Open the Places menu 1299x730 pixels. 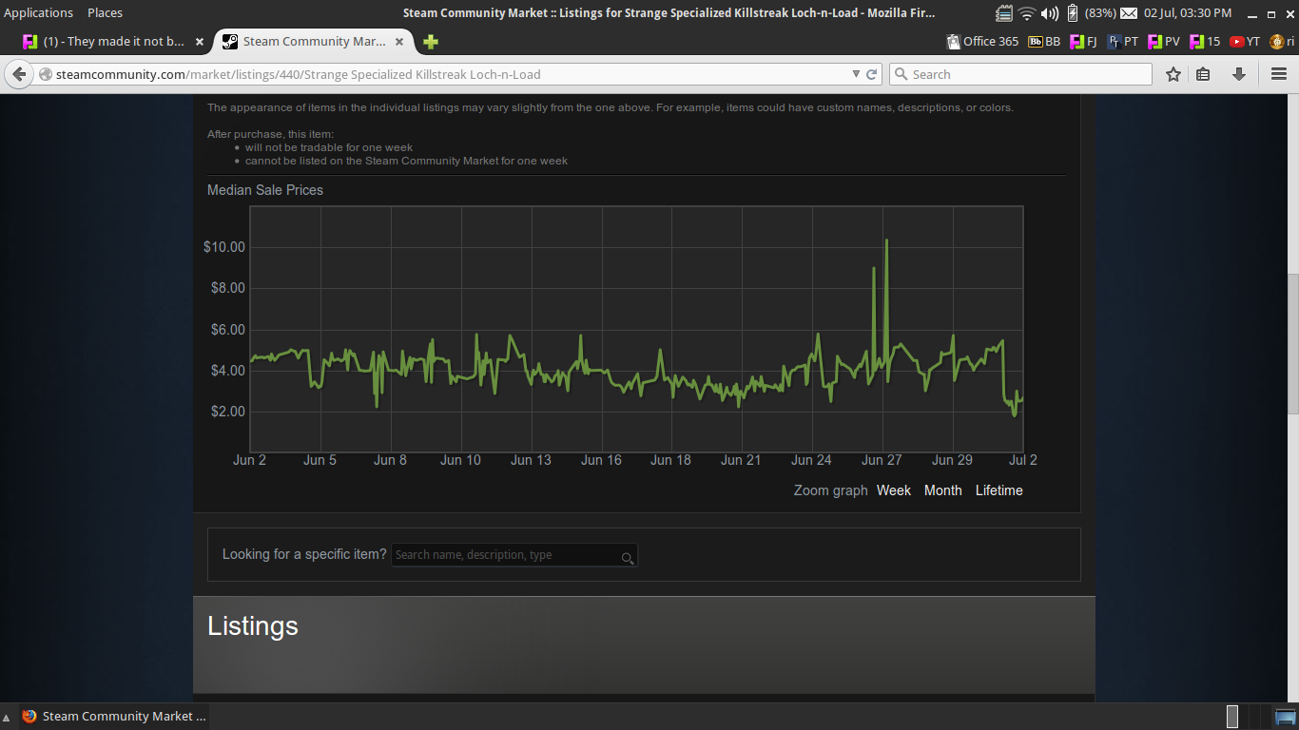(x=105, y=12)
